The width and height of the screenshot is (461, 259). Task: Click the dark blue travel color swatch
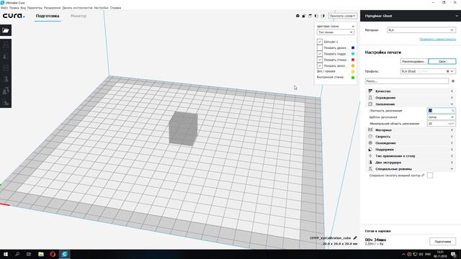(x=353, y=47)
